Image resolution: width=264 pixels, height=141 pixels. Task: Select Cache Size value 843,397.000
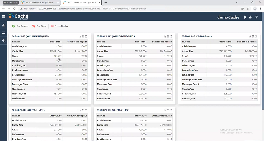coord(251,51)
